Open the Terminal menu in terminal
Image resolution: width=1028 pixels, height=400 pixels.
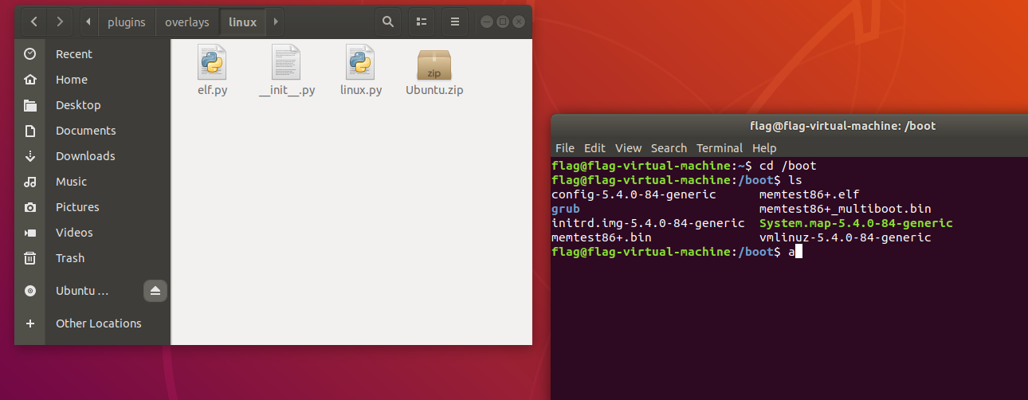pos(720,148)
